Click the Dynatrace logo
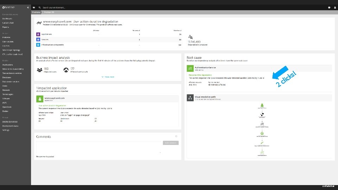The image size is (338, 190). [8, 7]
